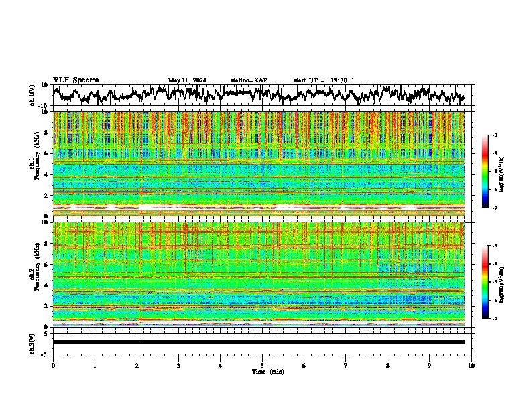Select the "start UT = 13:30: 1" text
The image size is (531, 410).
coord(324,80)
